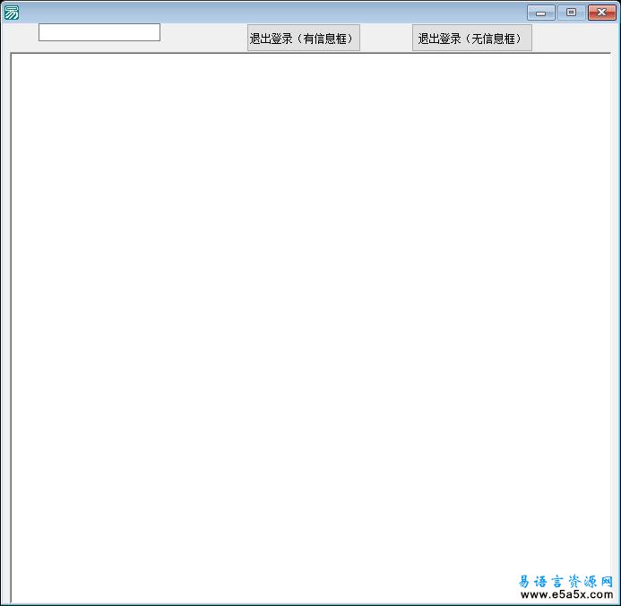Click gray space between text box and 有信息框 button
The height and width of the screenshot is (606, 621).
pyautogui.click(x=203, y=38)
